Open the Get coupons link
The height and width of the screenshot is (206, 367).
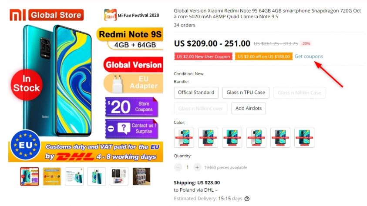309,56
